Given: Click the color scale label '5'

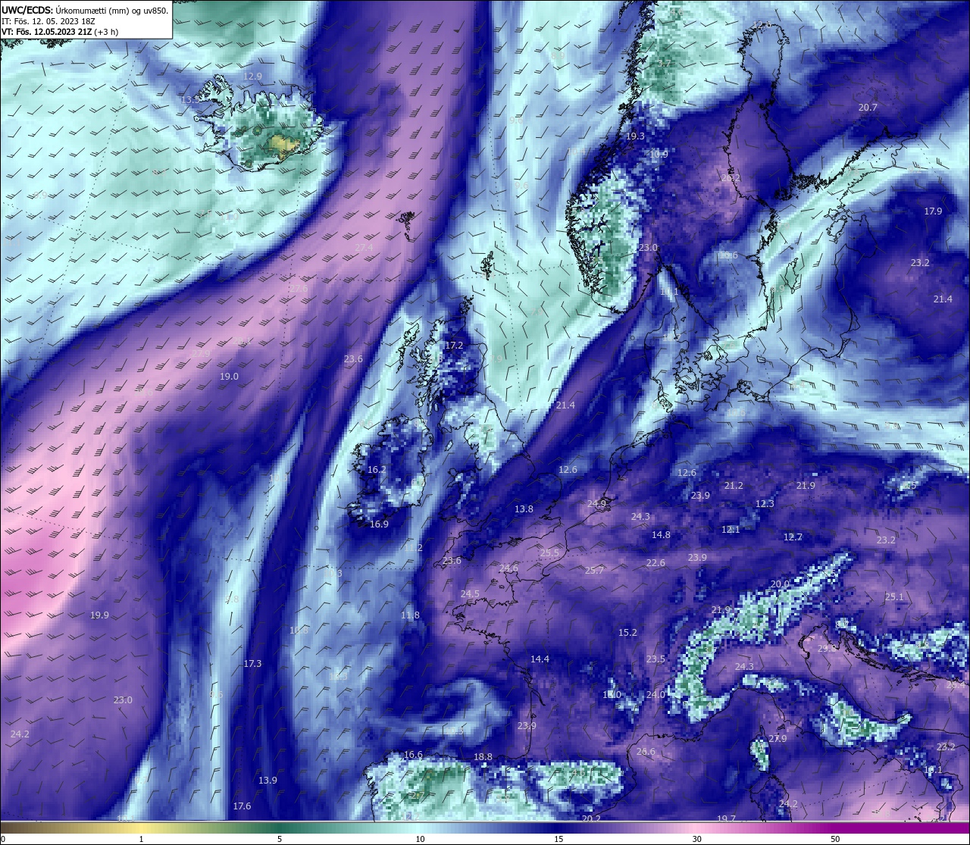Looking at the screenshot, I should tap(280, 839).
